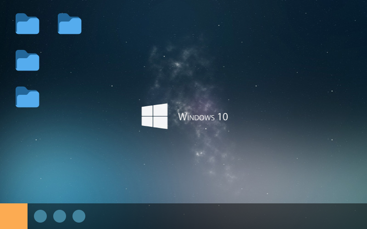Select the middle folder in the left column
The image size is (367, 229).
28,60
